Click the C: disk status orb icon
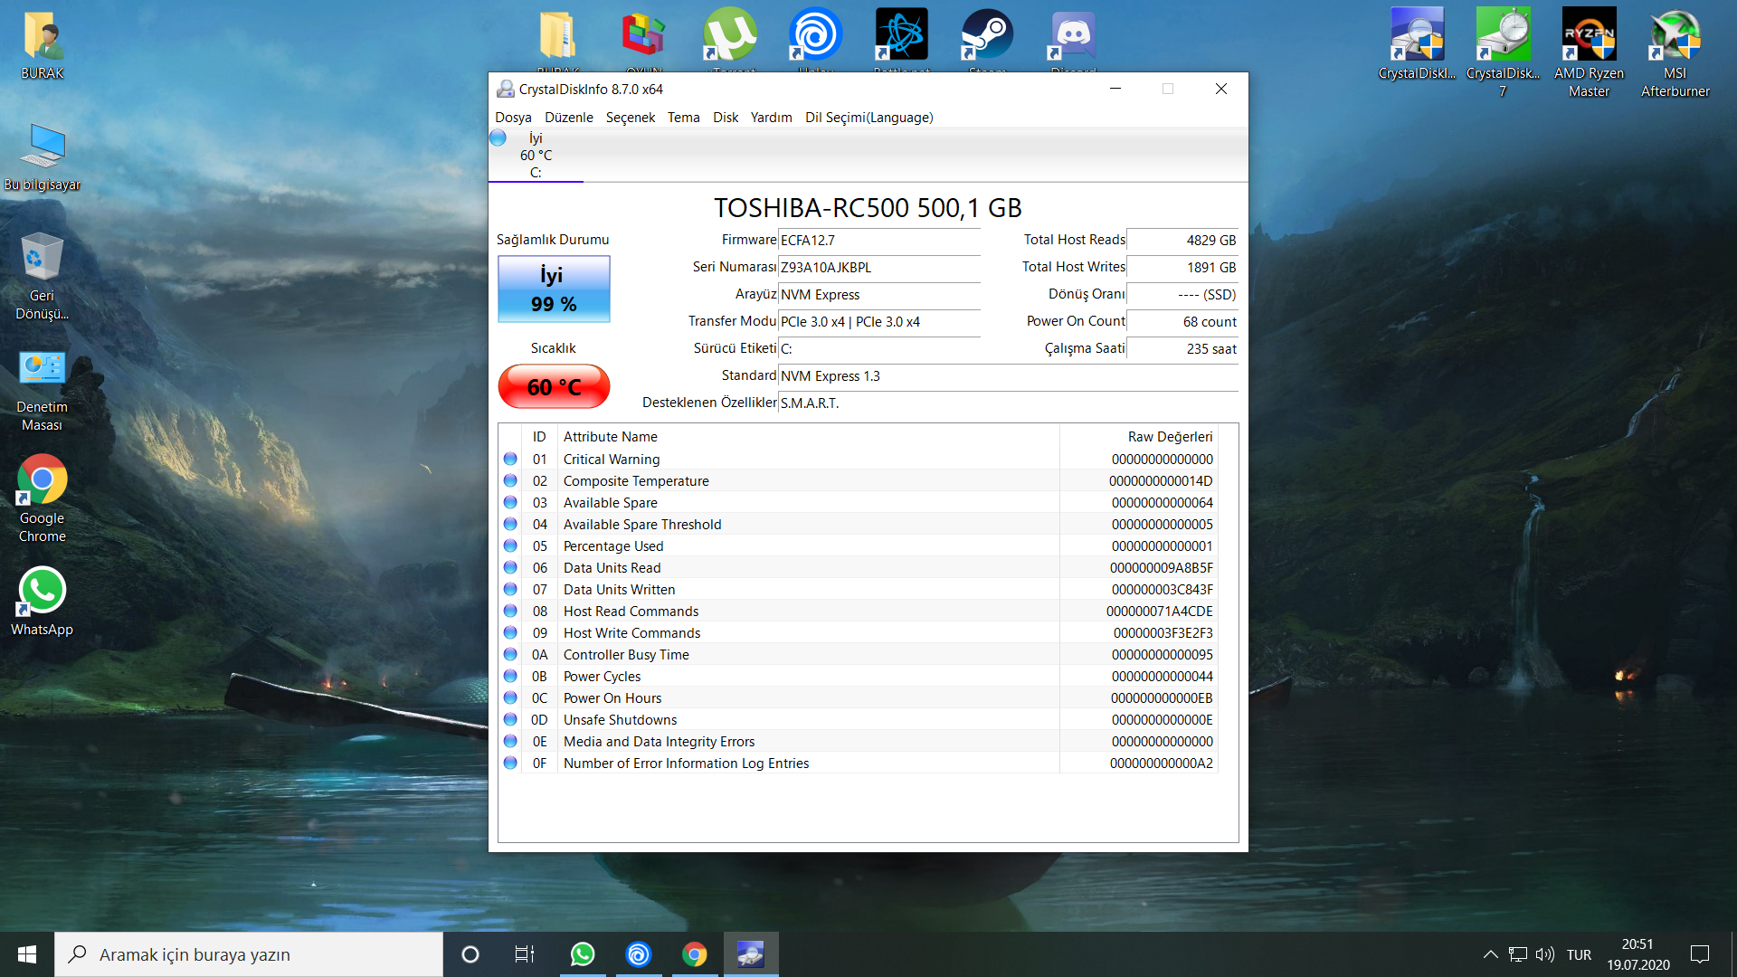Screen dimensions: 1737x977 click(x=498, y=138)
